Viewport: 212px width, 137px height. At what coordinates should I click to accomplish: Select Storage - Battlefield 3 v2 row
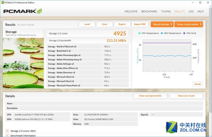[87, 51]
